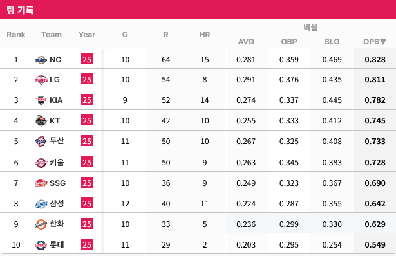
Task: Select the red 25 year badge for KIA
Action: point(87,100)
